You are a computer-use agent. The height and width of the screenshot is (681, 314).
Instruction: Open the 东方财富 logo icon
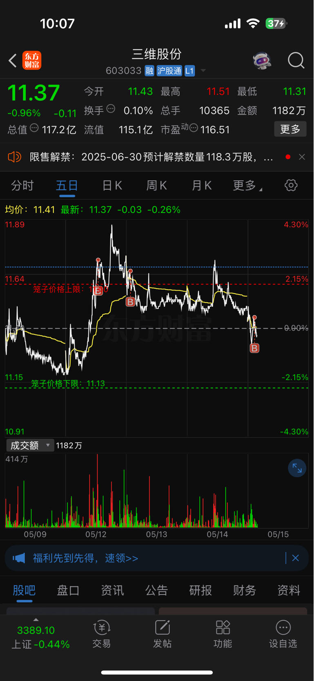click(x=32, y=61)
